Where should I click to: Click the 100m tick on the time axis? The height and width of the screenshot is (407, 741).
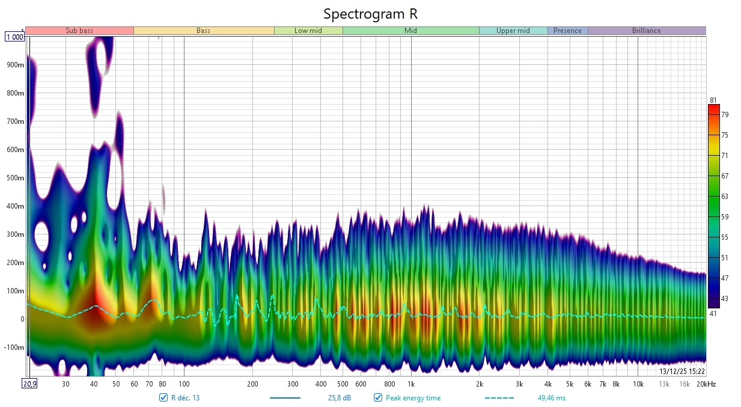tap(16, 291)
